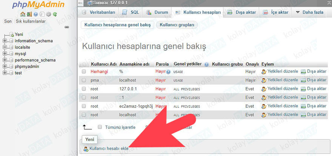This screenshot has height=156, width=332.
Task: Expand the phpmyadmin tree node
Action: pos(5,67)
